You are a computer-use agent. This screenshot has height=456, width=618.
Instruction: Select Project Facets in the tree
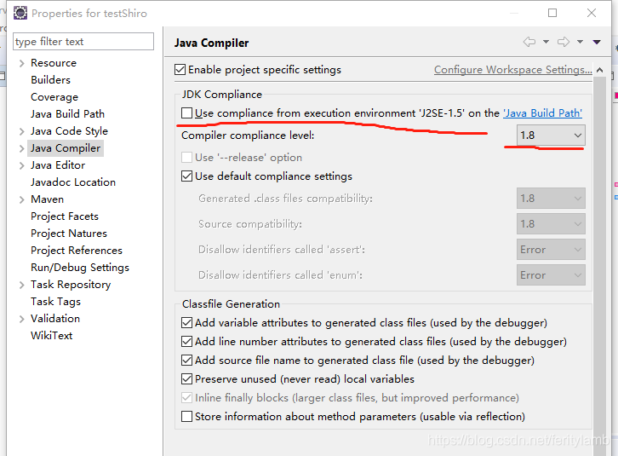[65, 216]
